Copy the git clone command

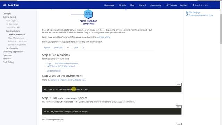(179, 85)
